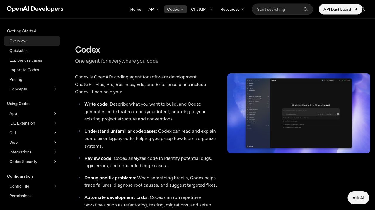Open the Codex app screenshot image

click(299, 113)
